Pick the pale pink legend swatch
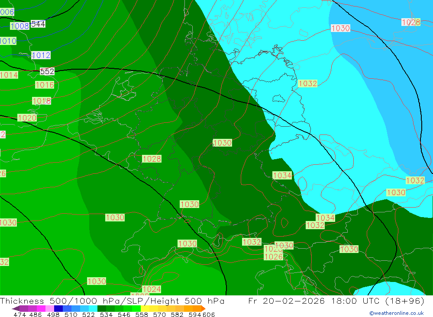Image resolution: width=433 pixels, height=317 pixels. click(x=50, y=308)
